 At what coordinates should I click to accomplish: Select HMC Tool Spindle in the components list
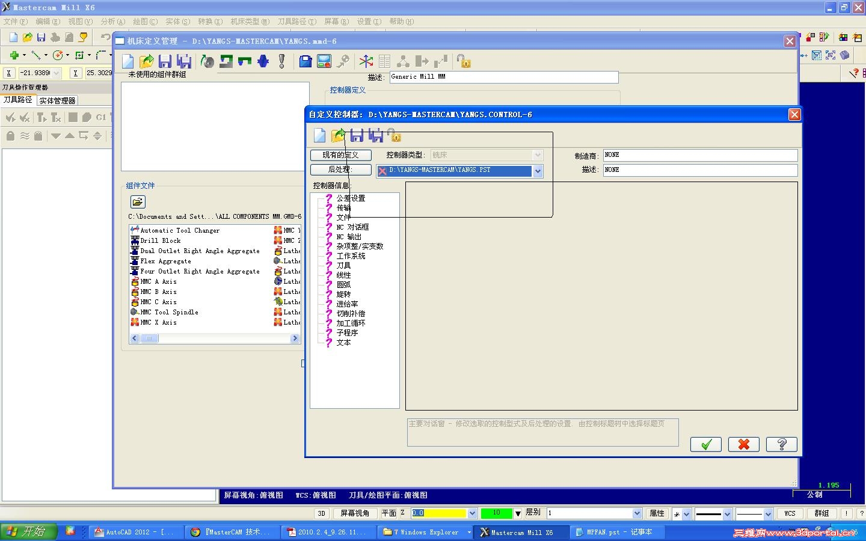click(x=169, y=312)
